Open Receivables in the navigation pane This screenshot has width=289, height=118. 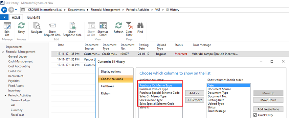(16, 76)
